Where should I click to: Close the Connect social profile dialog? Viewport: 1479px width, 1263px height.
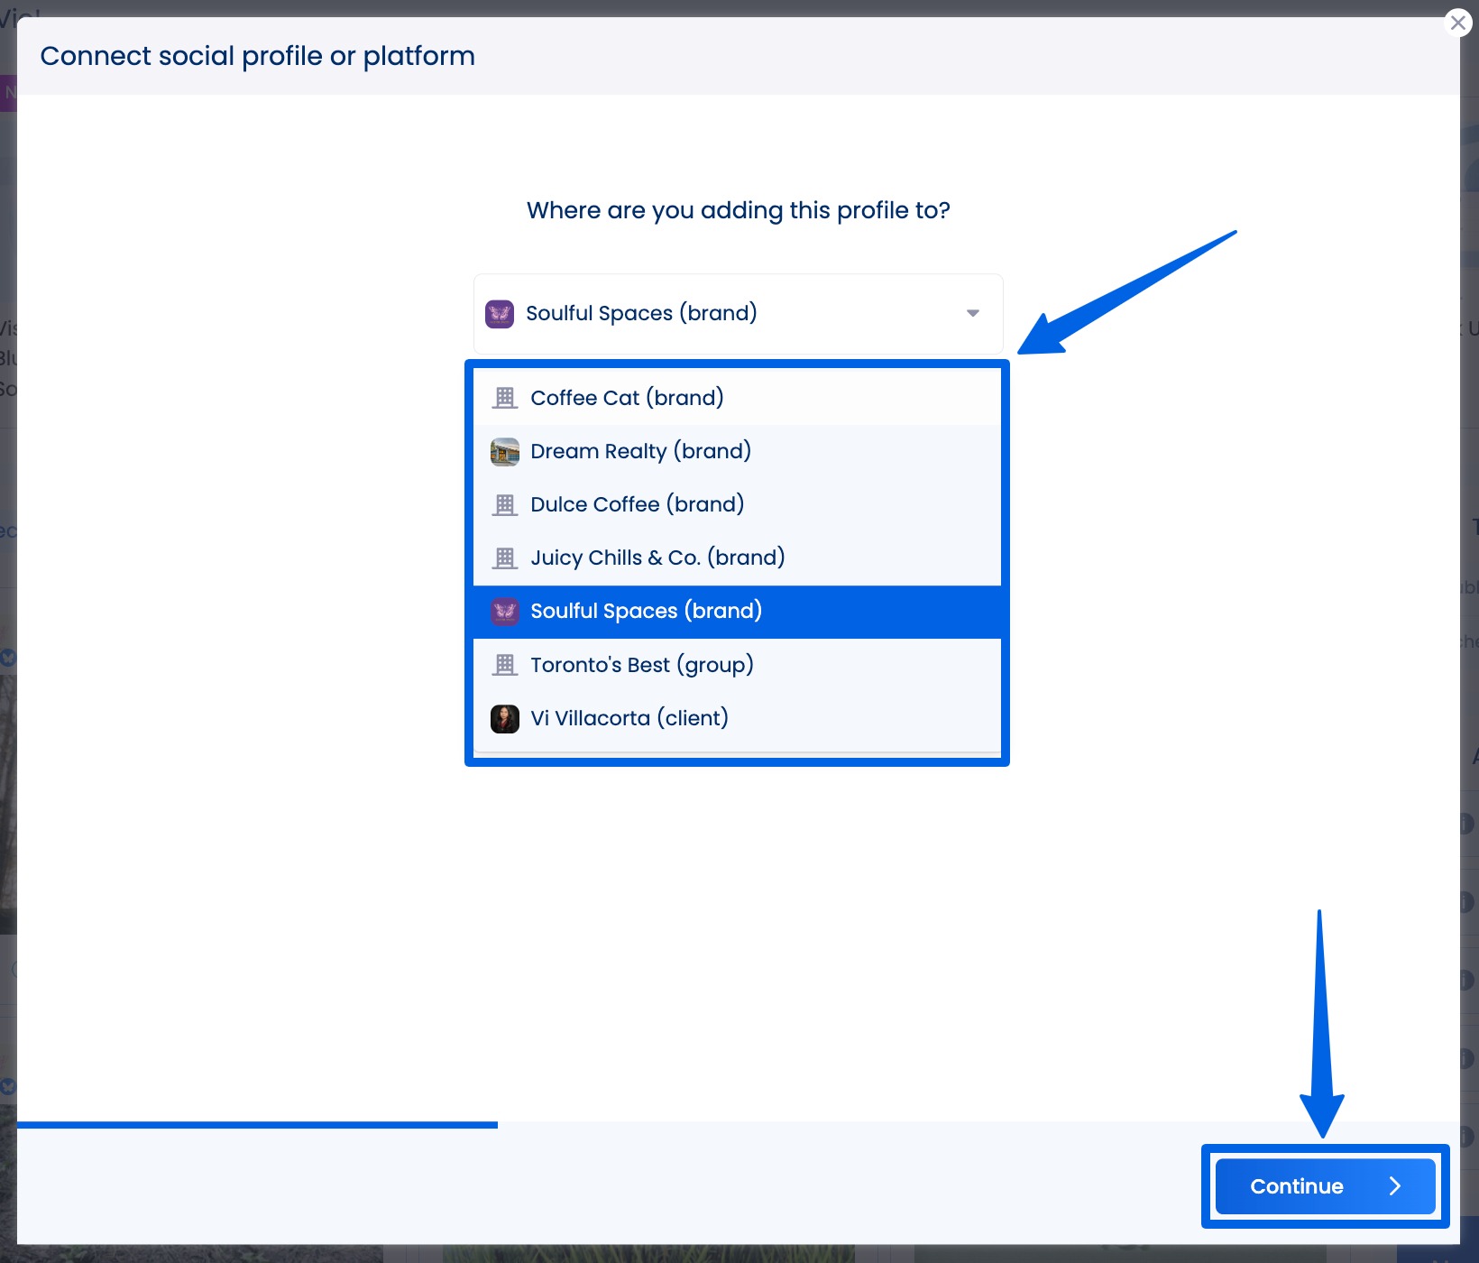[x=1457, y=23]
